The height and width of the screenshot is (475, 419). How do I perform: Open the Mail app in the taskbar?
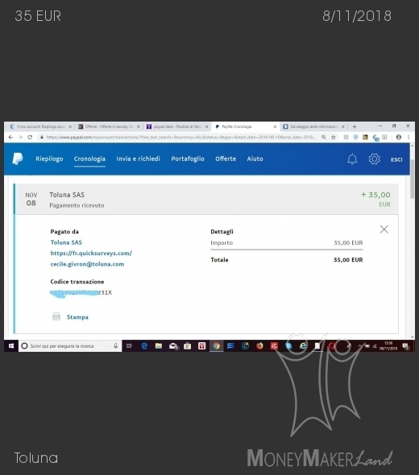coord(173,345)
